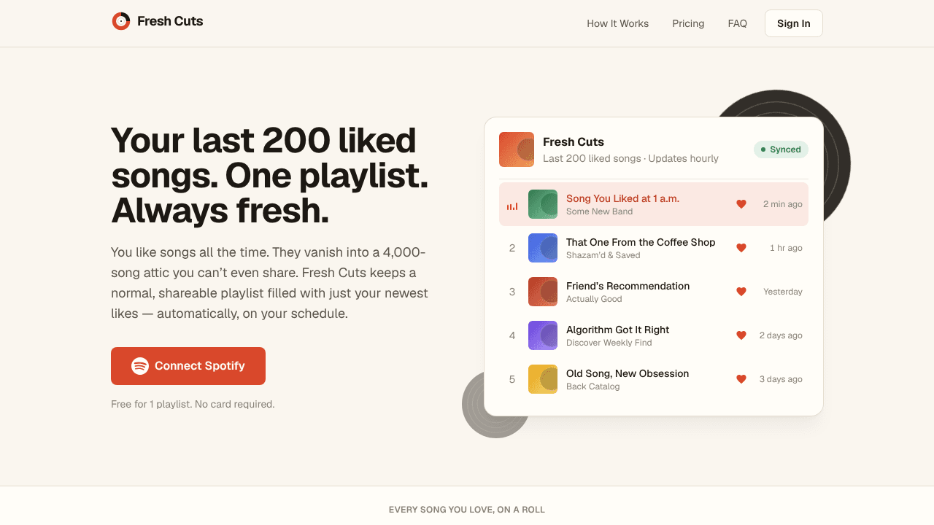934x525 pixels.
Task: Click the Sign In button
Action: (x=794, y=23)
